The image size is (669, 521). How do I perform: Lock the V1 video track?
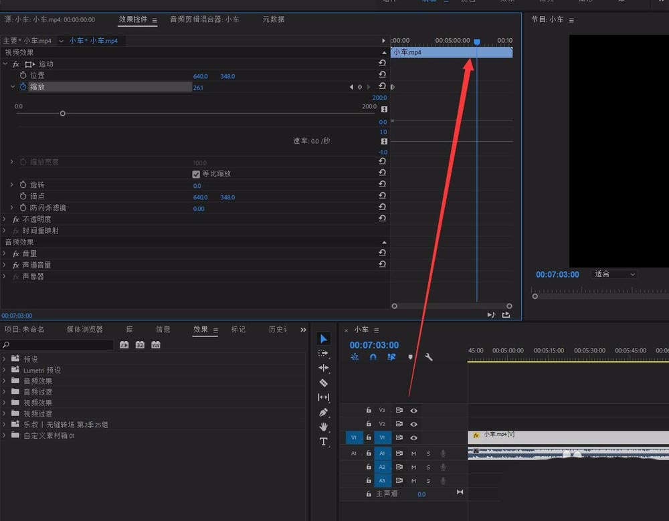point(369,437)
